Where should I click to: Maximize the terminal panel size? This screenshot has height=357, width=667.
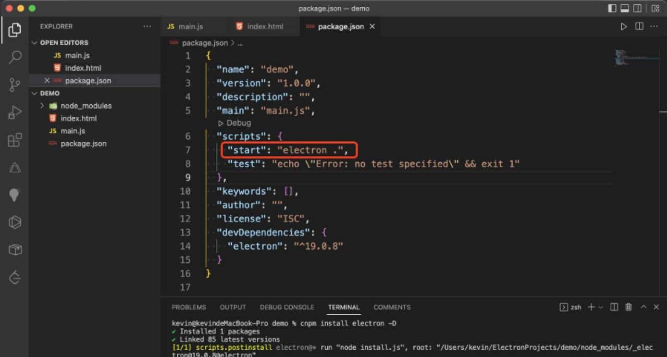tap(644, 307)
